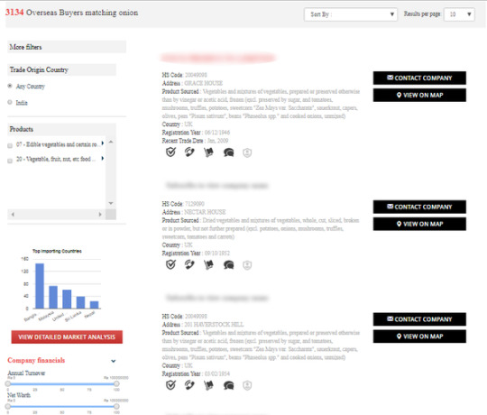Viewport: 487px width, 415px height.
Task: Click the Trade Origin Country heading
Action: click(x=39, y=69)
